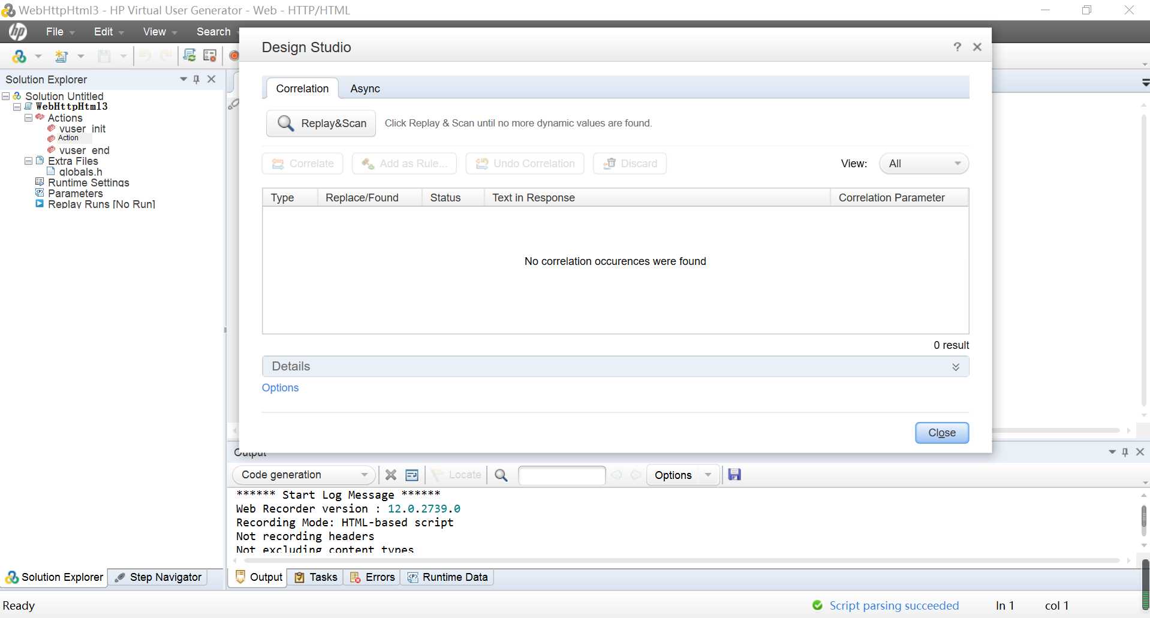
Task: Clear the output log with X icon
Action: (391, 475)
